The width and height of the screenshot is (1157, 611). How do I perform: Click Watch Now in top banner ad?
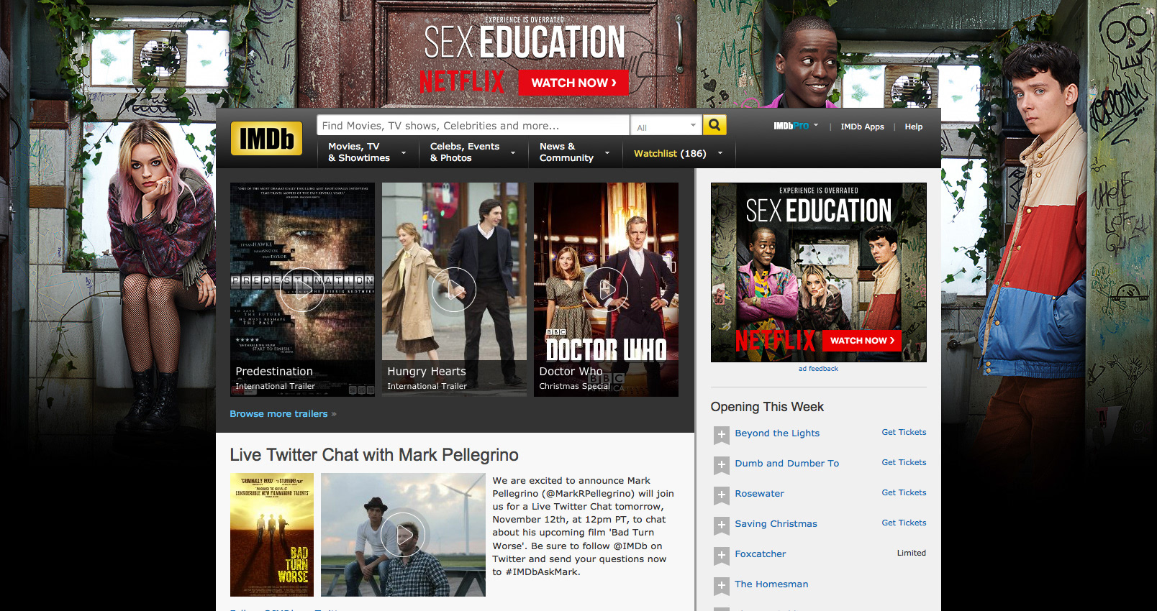pyautogui.click(x=573, y=83)
